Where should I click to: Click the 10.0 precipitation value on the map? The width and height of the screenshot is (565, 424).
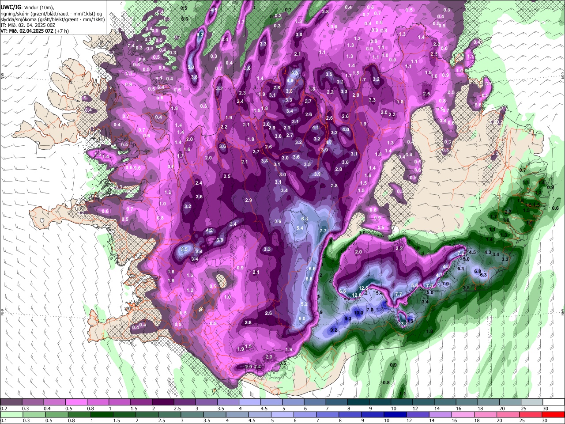pyautogui.click(x=358, y=313)
